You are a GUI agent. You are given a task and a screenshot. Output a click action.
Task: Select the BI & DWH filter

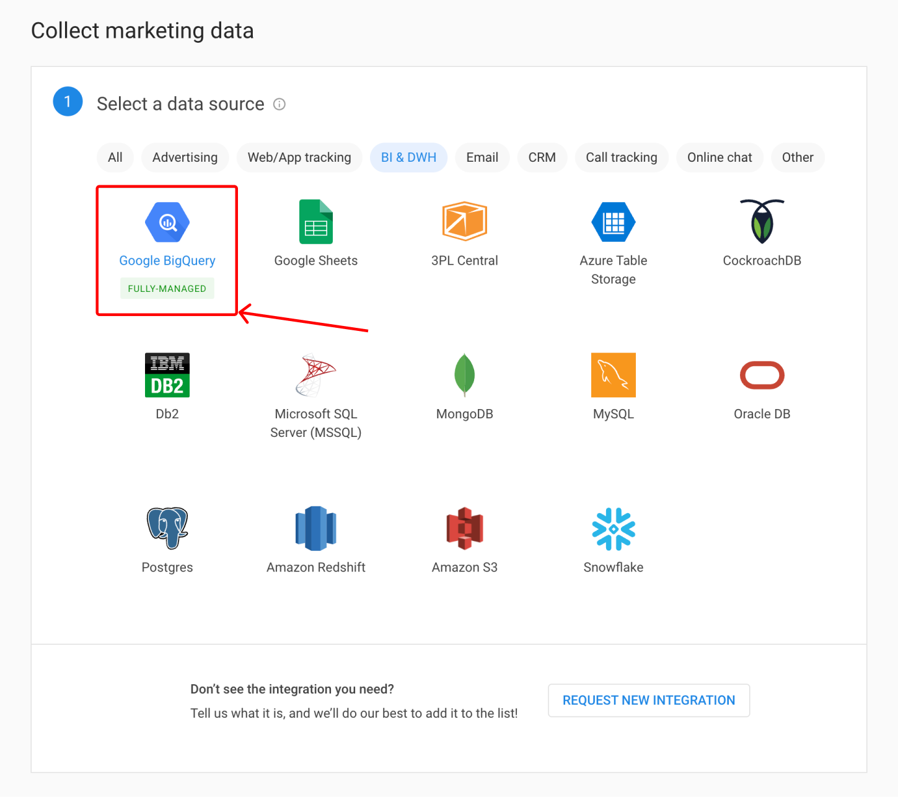coord(409,157)
